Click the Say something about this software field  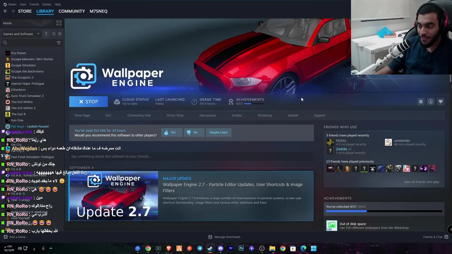[191, 156]
